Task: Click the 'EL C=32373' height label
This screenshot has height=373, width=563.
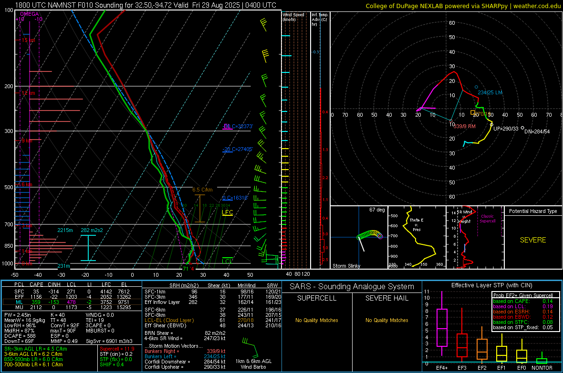Action: click(x=239, y=126)
